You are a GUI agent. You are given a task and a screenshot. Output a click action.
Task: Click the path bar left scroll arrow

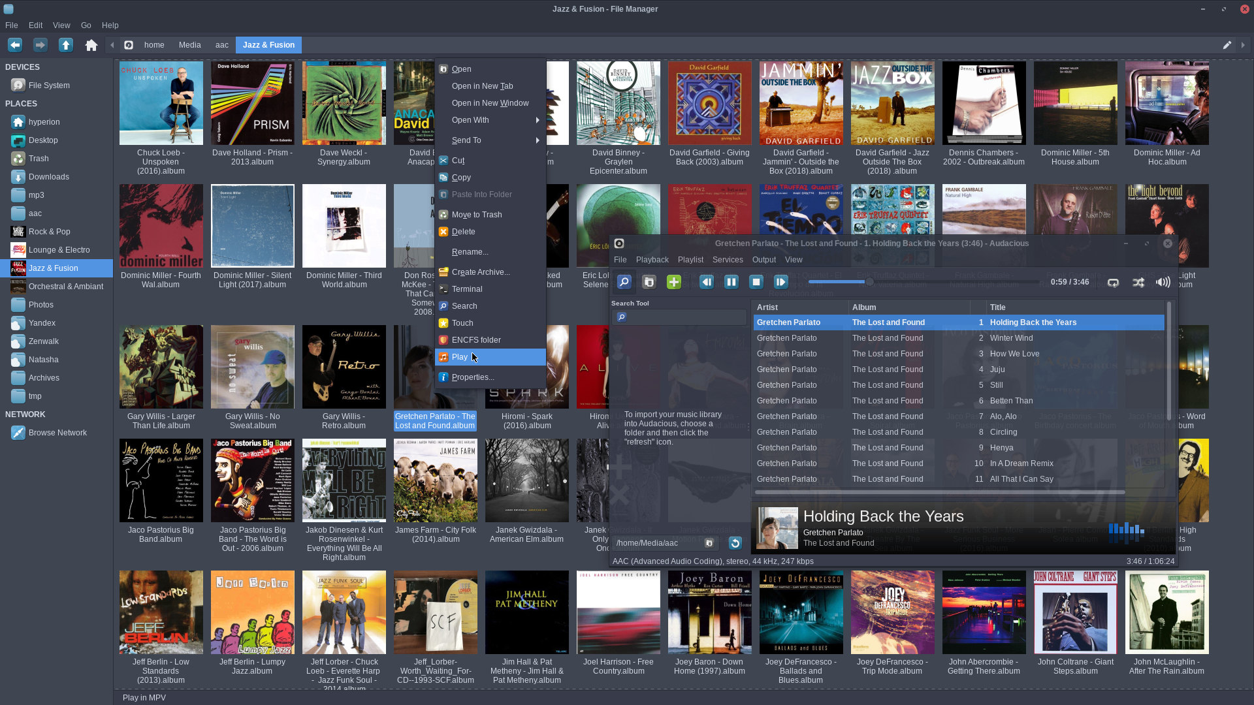112,45
